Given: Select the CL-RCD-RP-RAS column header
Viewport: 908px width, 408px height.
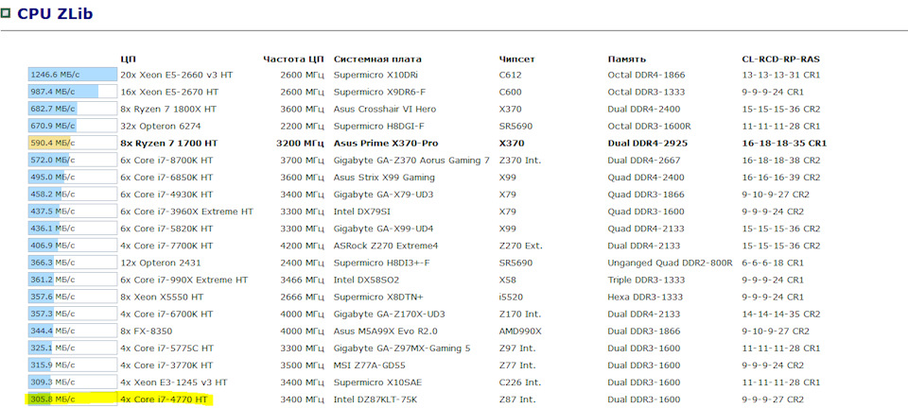Looking at the screenshot, I should coord(780,59).
